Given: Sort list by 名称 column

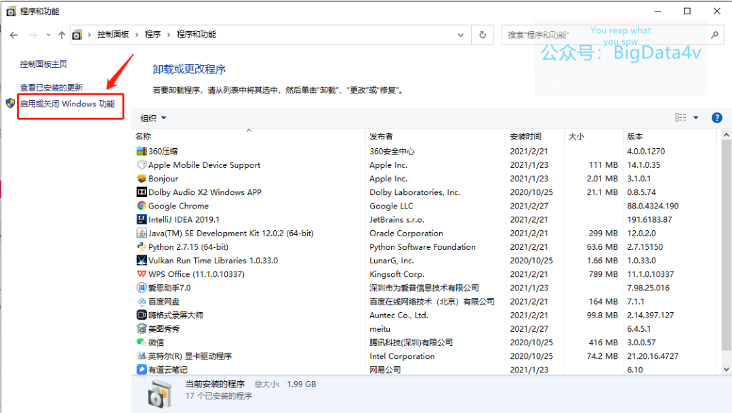Looking at the screenshot, I should [248, 136].
